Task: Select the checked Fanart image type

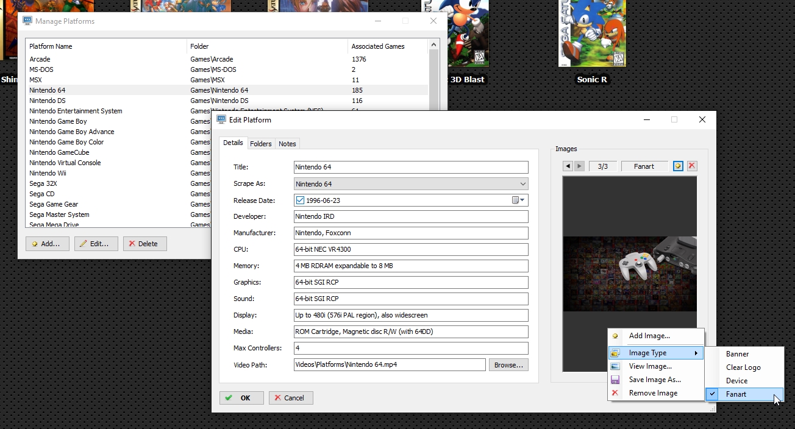Action: coord(744,394)
